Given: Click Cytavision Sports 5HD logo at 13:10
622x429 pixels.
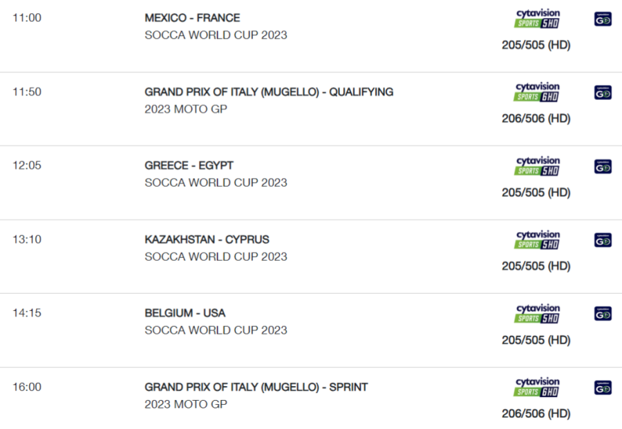Looking at the screenshot, I should click(x=537, y=240).
